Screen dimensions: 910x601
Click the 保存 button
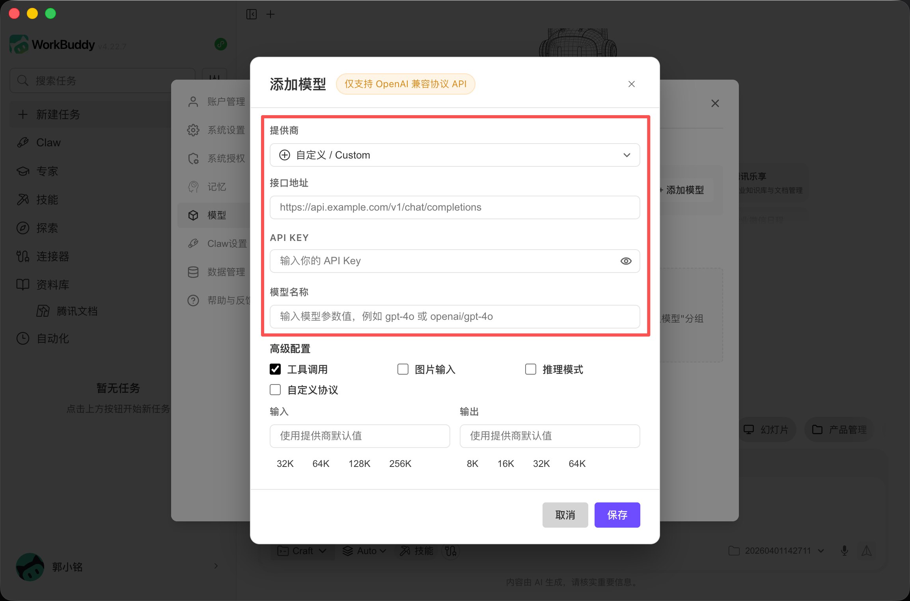(x=617, y=515)
